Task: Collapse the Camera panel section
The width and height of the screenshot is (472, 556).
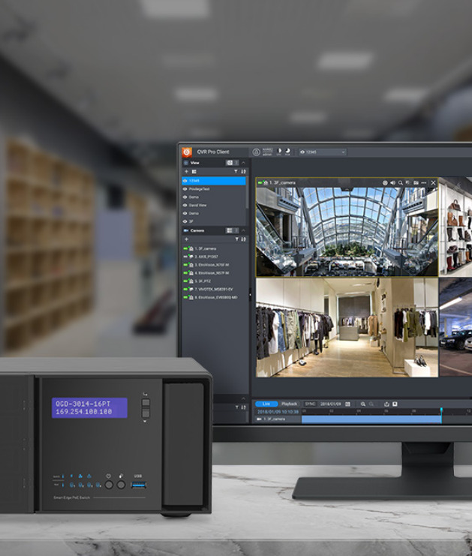Action: tap(243, 230)
